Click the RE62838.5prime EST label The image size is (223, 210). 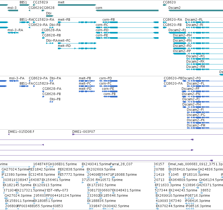point(71,169)
